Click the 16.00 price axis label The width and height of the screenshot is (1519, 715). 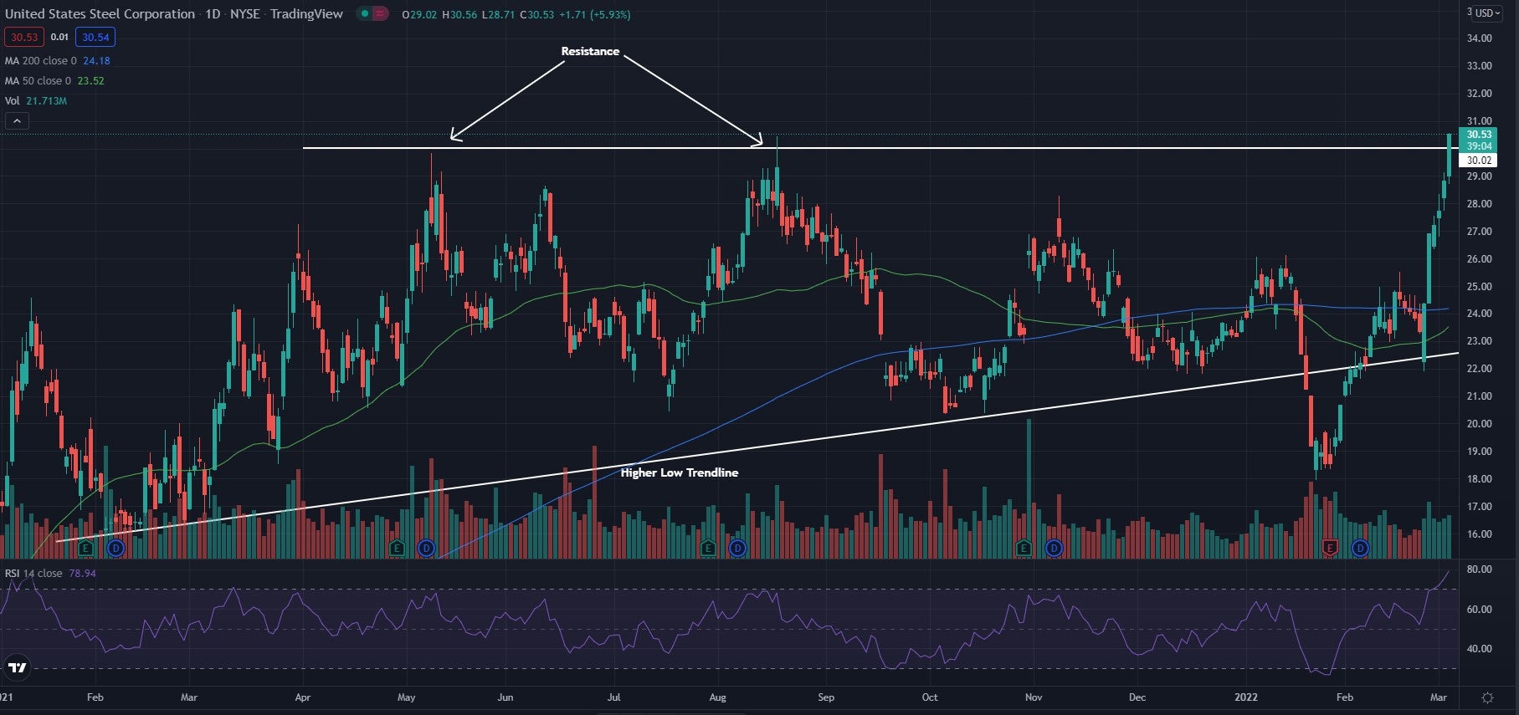tap(1479, 534)
